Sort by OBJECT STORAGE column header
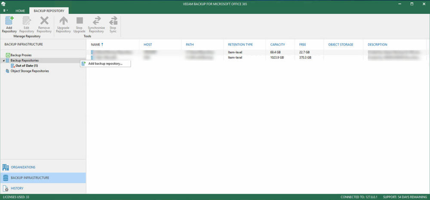This screenshot has width=430, height=200. (341, 44)
